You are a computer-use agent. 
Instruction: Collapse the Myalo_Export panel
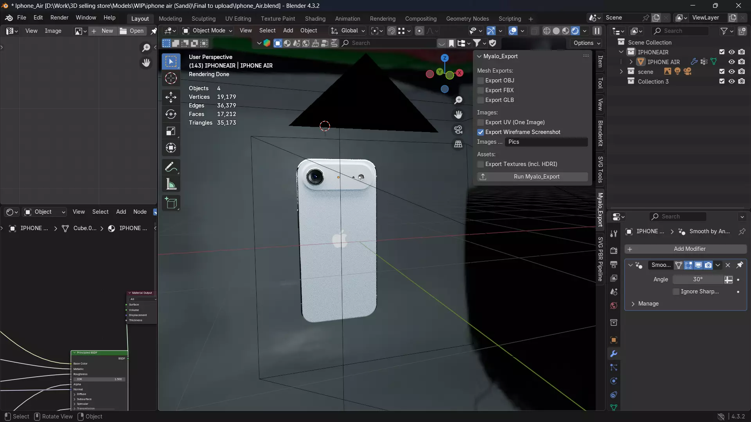(x=479, y=56)
